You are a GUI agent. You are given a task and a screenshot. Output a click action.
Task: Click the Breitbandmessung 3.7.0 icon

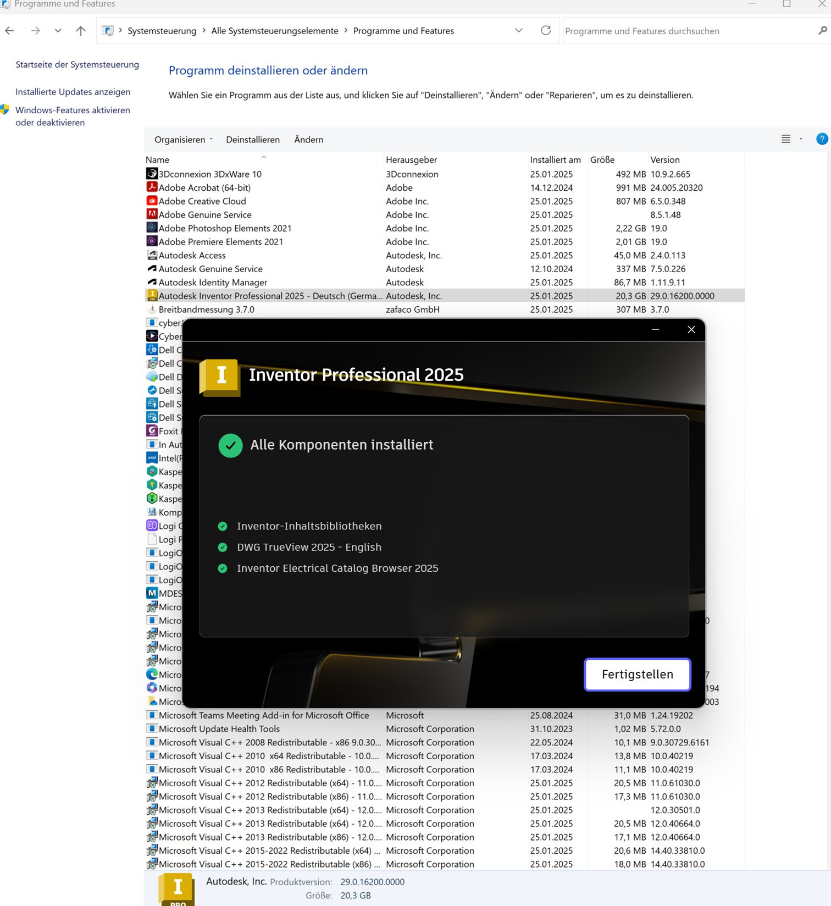tap(152, 309)
